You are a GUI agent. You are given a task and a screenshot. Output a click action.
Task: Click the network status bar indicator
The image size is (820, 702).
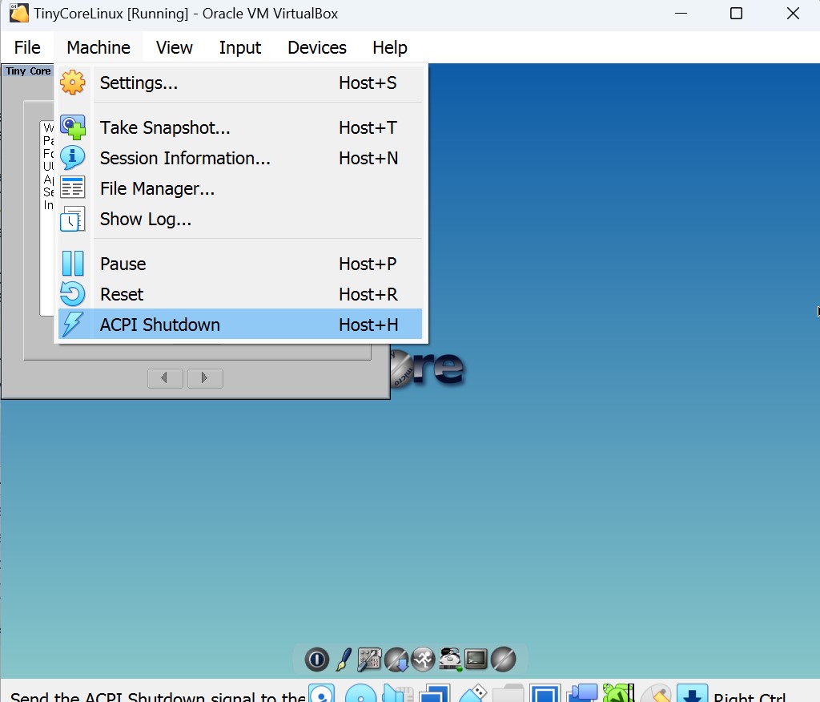point(435,694)
